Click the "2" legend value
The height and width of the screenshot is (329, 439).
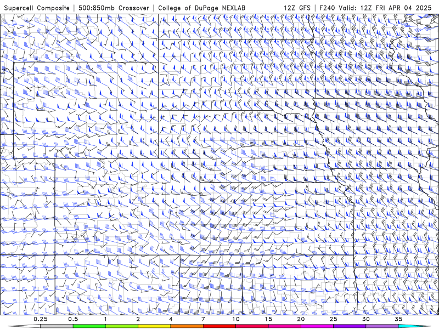pyautogui.click(x=138, y=319)
